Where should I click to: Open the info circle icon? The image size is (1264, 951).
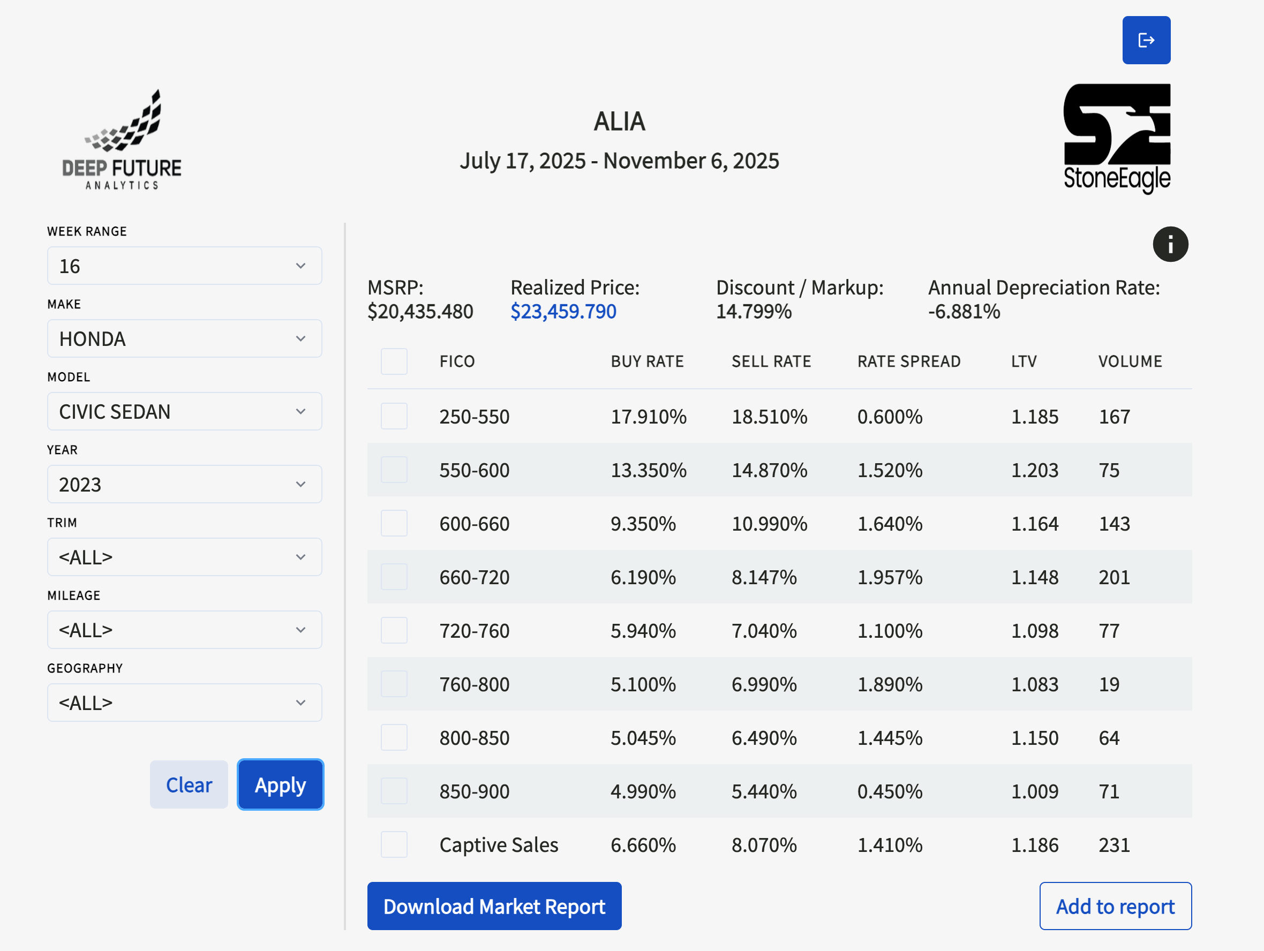1170,245
